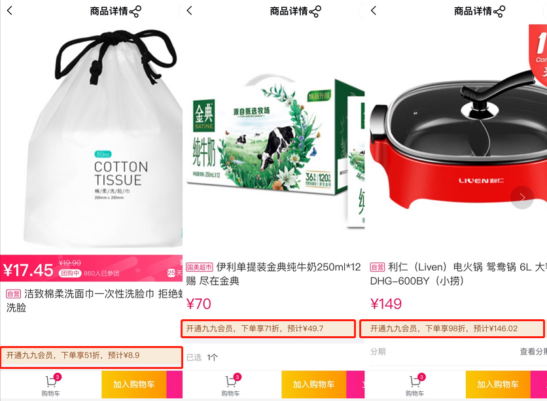The width and height of the screenshot is (547, 401).
Task: Add Satine milk to cart
Action: (x=313, y=384)
